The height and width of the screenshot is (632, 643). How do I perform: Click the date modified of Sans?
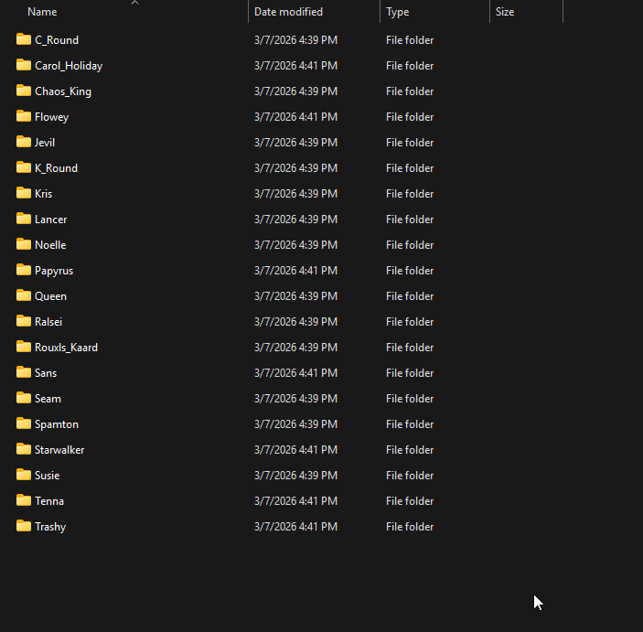(x=295, y=373)
